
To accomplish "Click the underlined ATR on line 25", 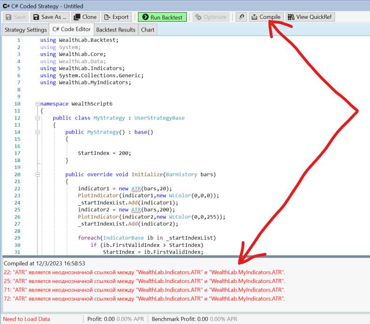I will (136, 210).
